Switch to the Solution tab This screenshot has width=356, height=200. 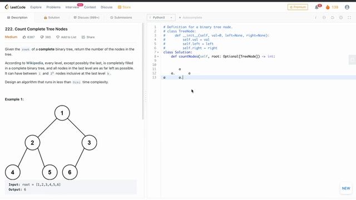click(x=52, y=17)
